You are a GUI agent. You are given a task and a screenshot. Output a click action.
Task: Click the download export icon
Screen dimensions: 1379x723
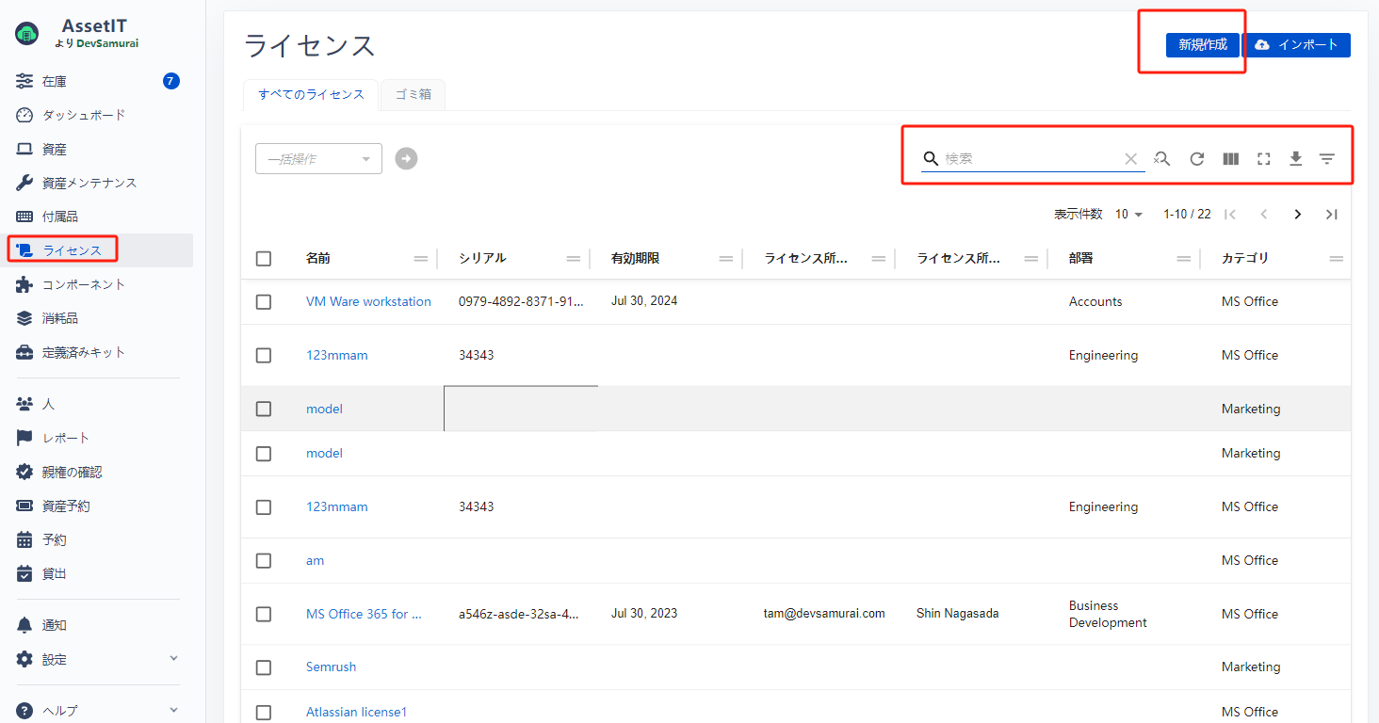coord(1296,159)
